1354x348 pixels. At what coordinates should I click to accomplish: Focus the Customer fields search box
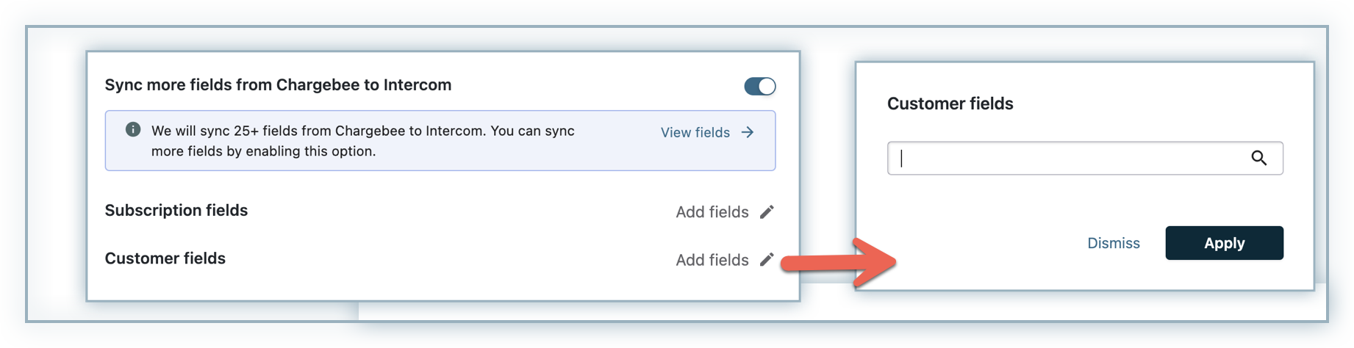point(1066,159)
